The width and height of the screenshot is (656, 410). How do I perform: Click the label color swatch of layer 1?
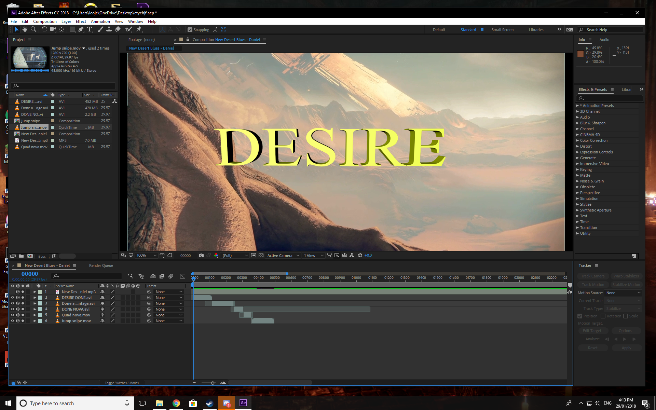click(x=40, y=292)
